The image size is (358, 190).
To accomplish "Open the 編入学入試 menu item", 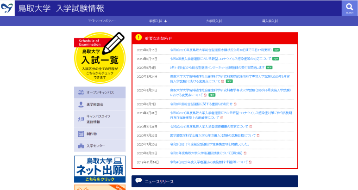I will [x=270, y=21].
